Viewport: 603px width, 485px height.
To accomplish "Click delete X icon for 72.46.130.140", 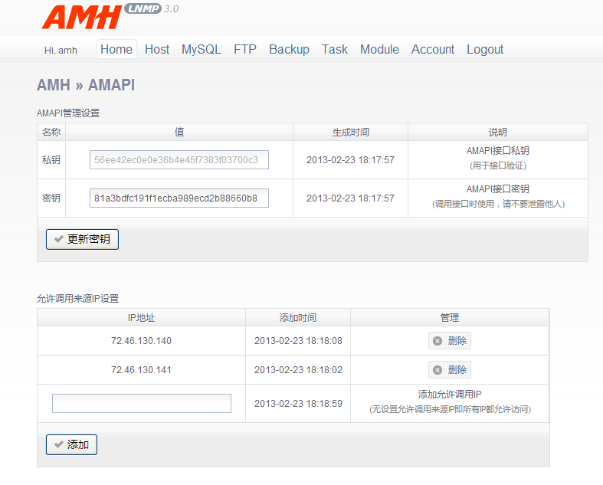I will (438, 341).
